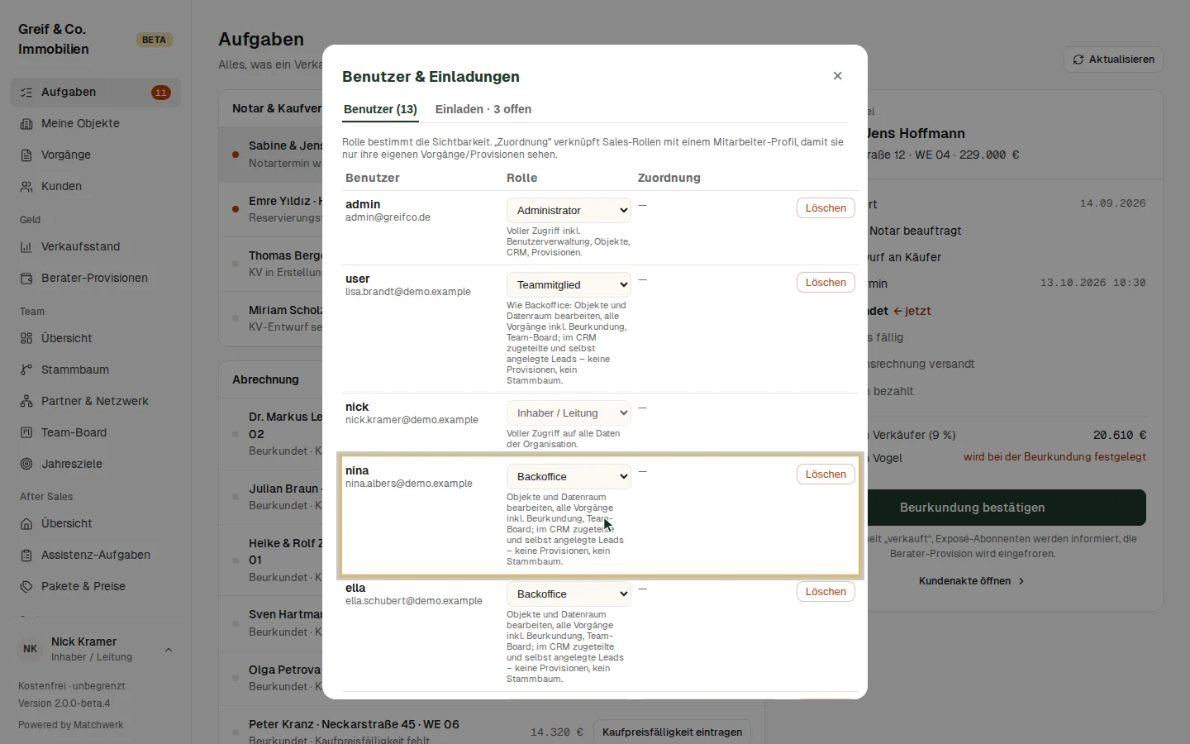This screenshot has height=744, width=1190.
Task: Delete the admin user with Löschen
Action: point(826,208)
